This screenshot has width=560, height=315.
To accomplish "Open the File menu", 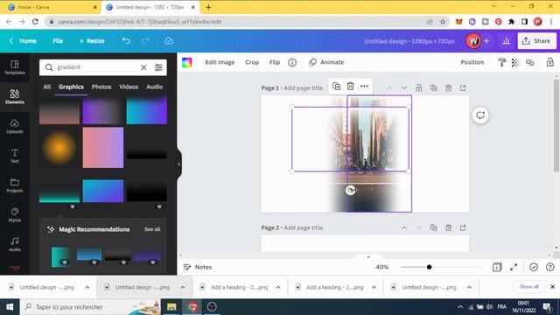I will tap(58, 41).
